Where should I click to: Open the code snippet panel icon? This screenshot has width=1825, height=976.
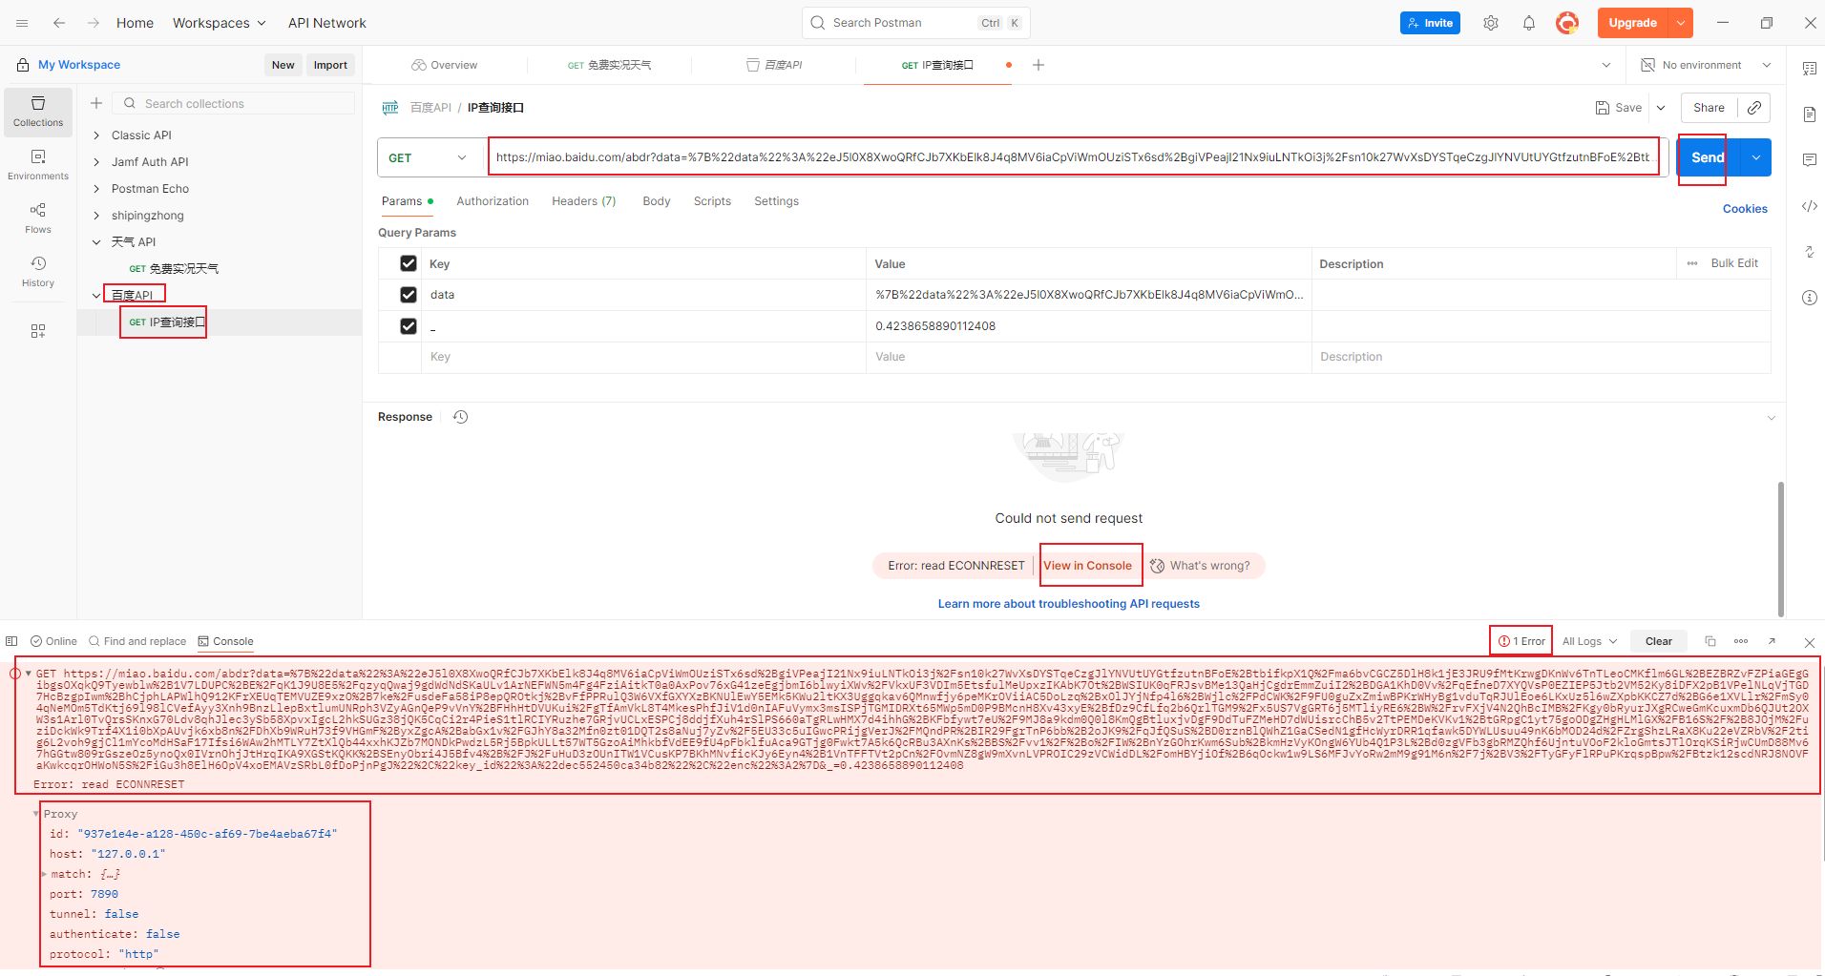(x=1809, y=206)
